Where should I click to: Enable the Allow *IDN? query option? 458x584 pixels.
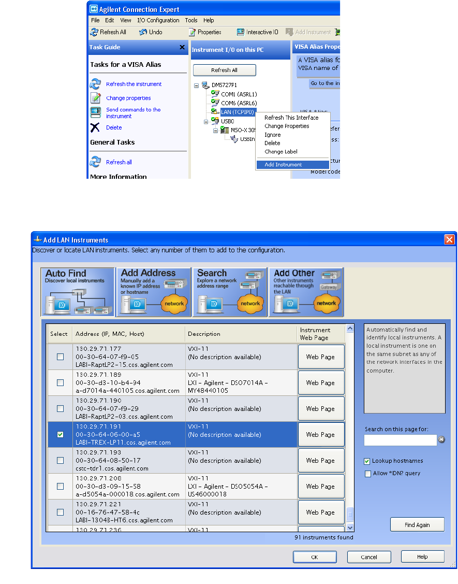click(x=367, y=474)
